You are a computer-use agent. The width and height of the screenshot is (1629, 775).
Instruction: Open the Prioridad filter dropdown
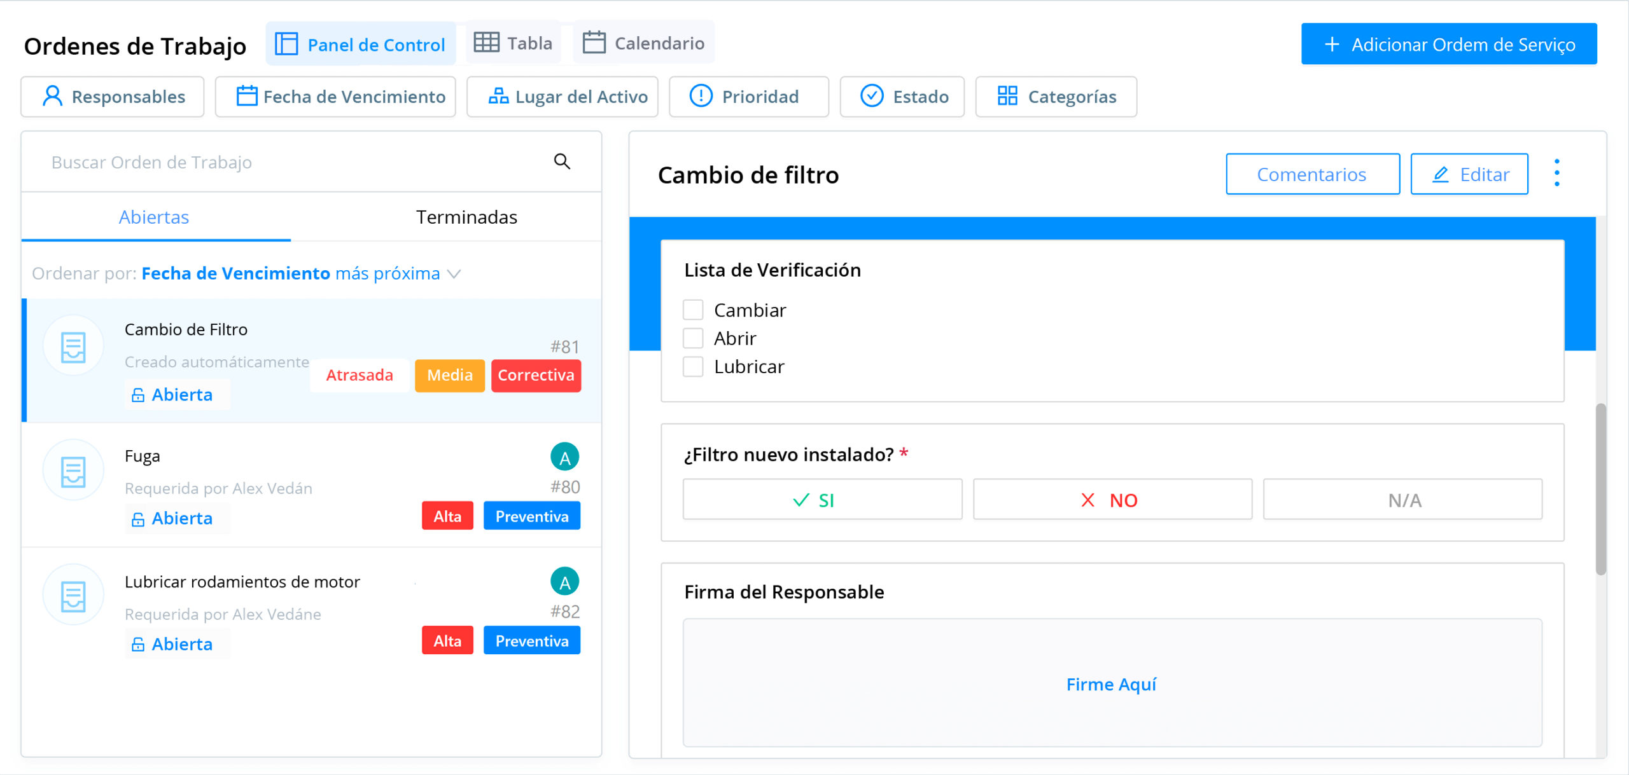[749, 97]
